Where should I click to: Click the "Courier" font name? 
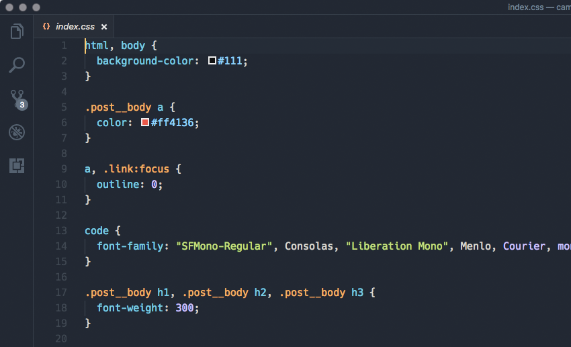524,246
